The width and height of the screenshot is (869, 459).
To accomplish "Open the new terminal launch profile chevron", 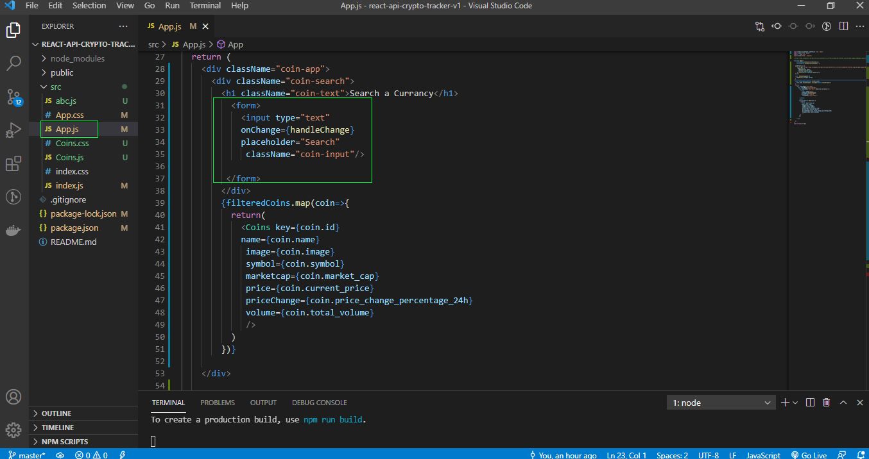I will click(x=795, y=403).
